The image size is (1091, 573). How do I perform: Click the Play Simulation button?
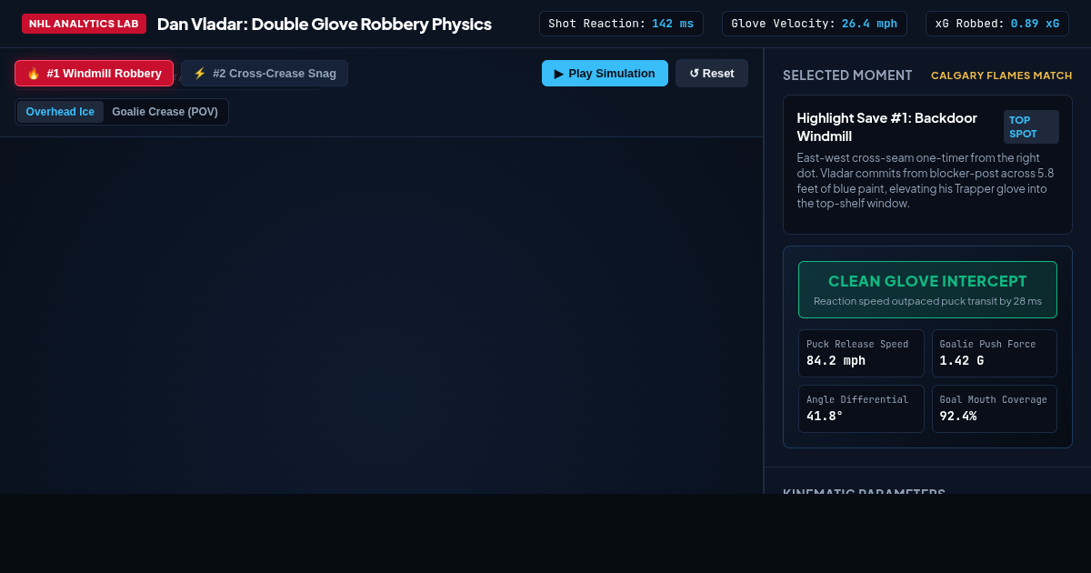(605, 74)
